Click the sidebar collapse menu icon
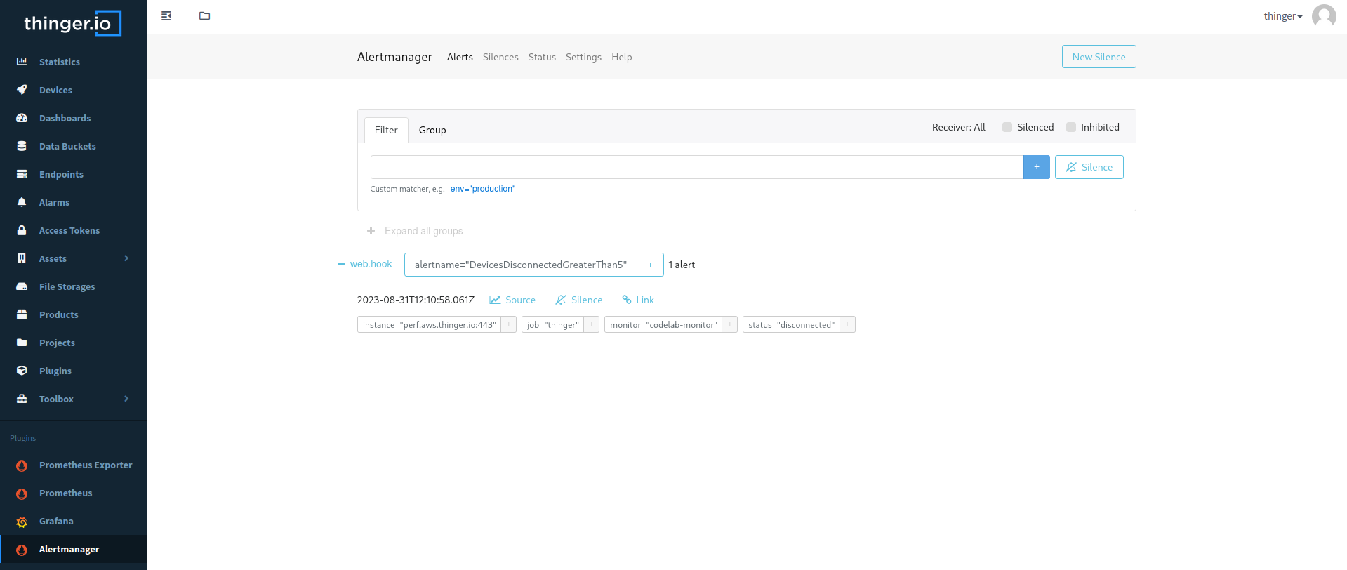Screen dimensions: 1347x570 pos(166,16)
